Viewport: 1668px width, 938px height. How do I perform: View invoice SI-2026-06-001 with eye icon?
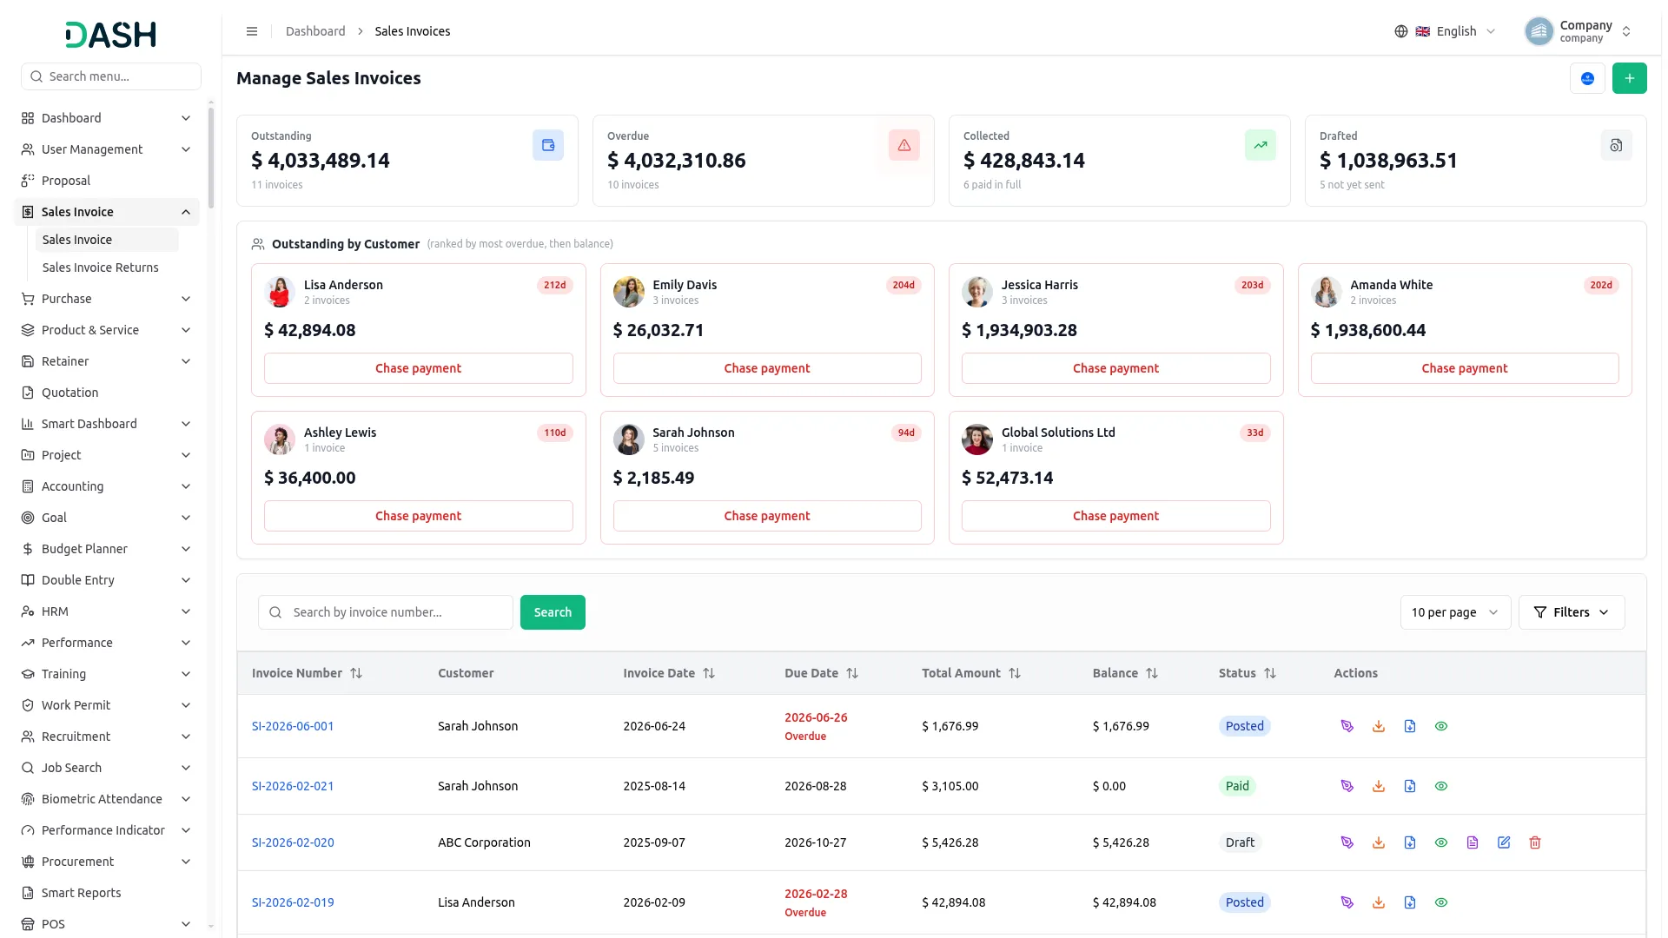[1441, 726]
